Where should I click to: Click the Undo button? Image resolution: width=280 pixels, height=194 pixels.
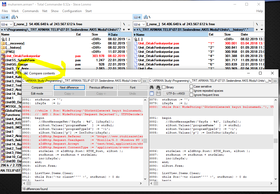coord(133,93)
